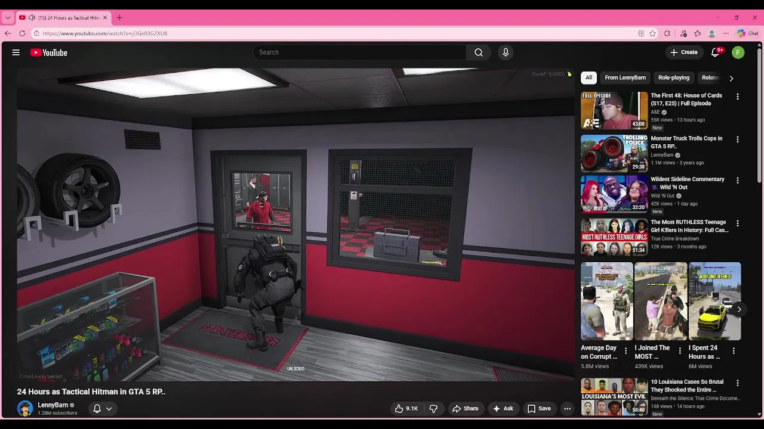Click LennyBarn channel avatar

point(25,408)
